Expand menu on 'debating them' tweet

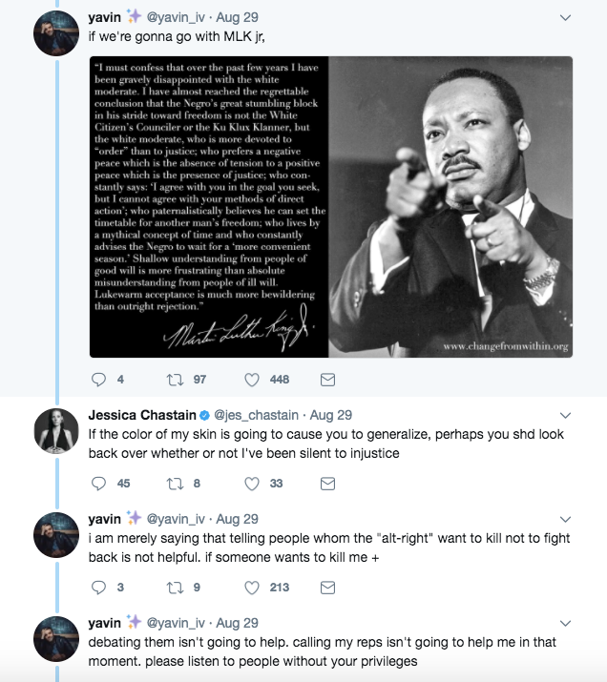(x=565, y=623)
